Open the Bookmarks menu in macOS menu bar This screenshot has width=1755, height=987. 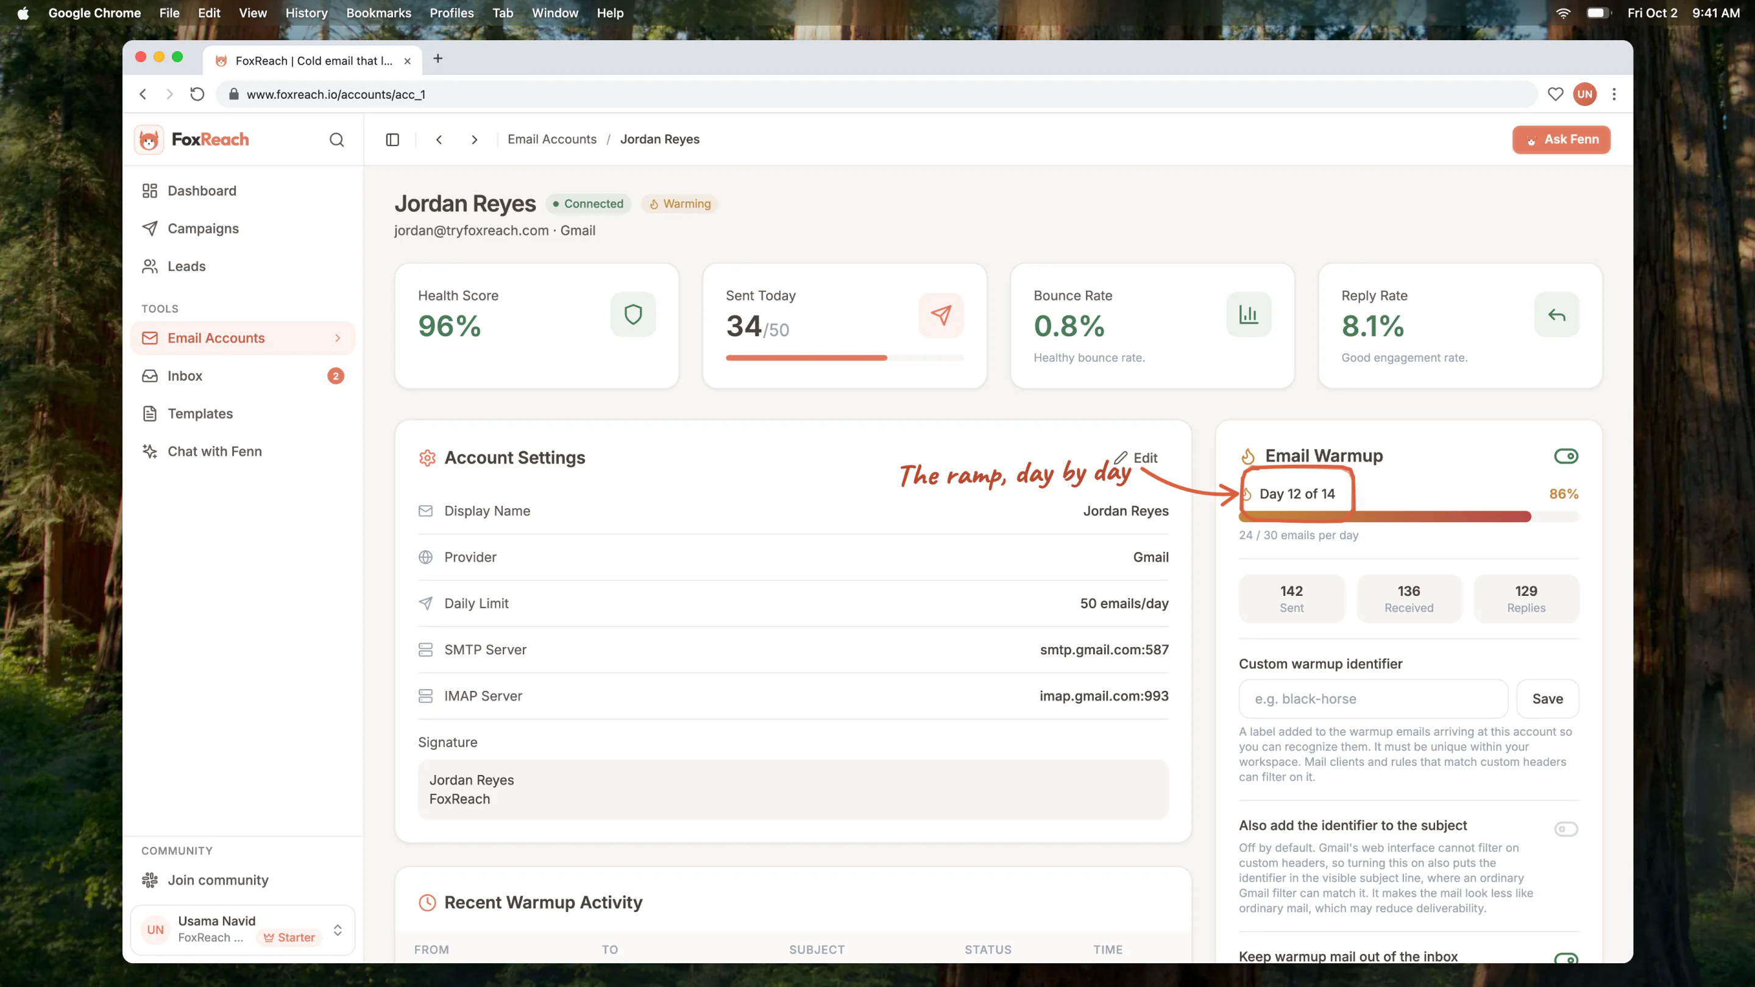pyautogui.click(x=378, y=13)
